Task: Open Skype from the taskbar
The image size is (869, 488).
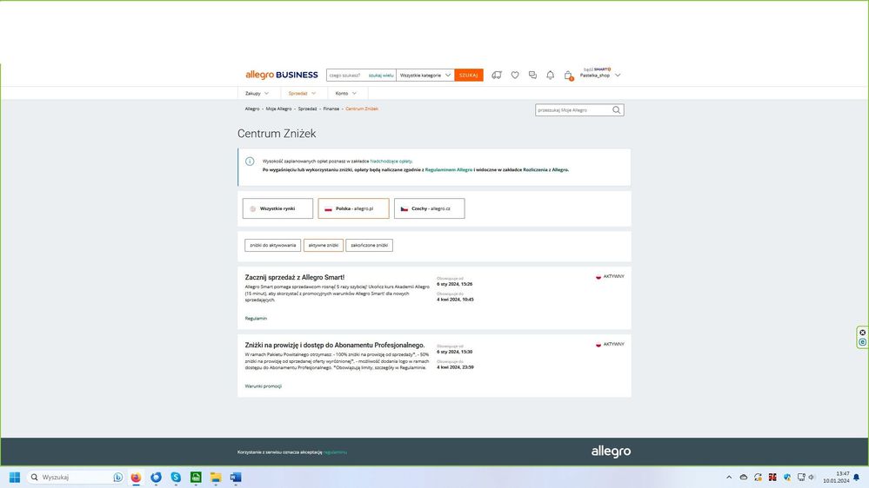Action: click(177, 478)
